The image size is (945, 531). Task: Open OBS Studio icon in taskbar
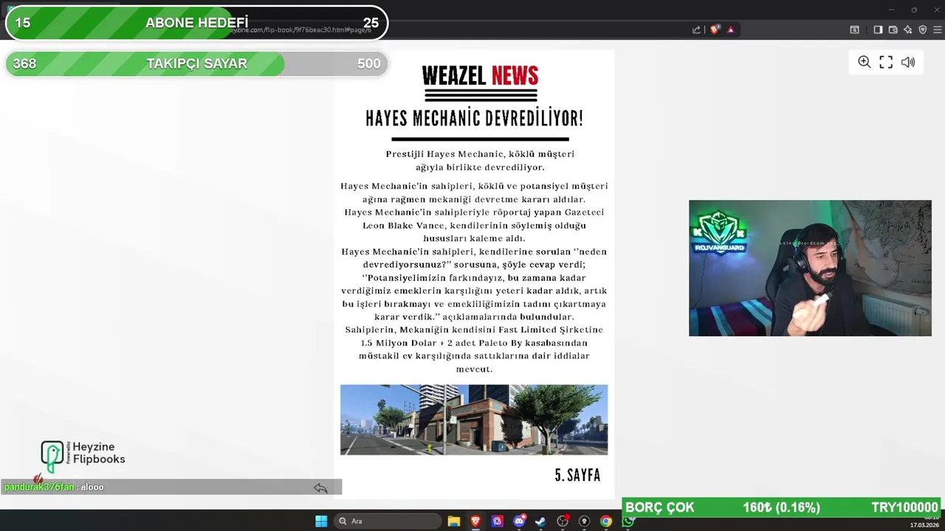563,521
